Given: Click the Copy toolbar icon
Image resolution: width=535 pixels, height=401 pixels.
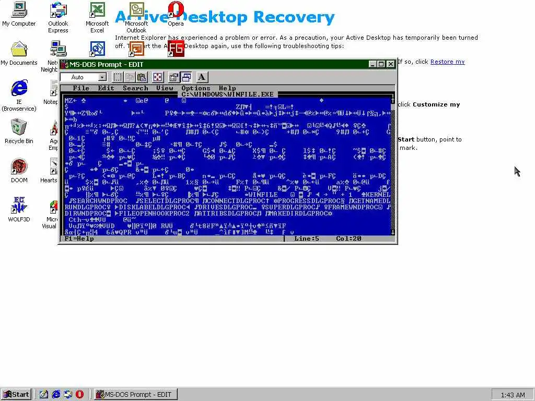Looking at the screenshot, I should click(130, 77).
